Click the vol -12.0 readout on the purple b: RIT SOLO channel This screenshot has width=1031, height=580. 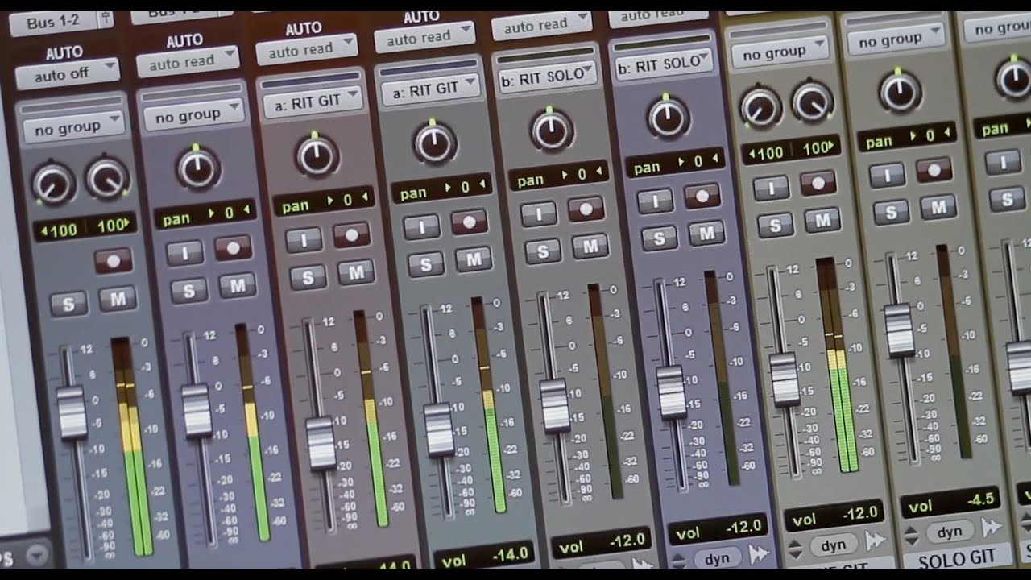[718, 528]
